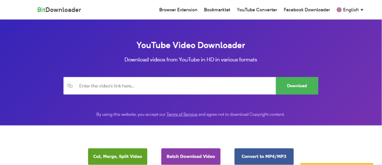Viewport: 382px width, 165px height.
Task: Choose the Convert to MP4/MP3 button
Action: [x=264, y=156]
